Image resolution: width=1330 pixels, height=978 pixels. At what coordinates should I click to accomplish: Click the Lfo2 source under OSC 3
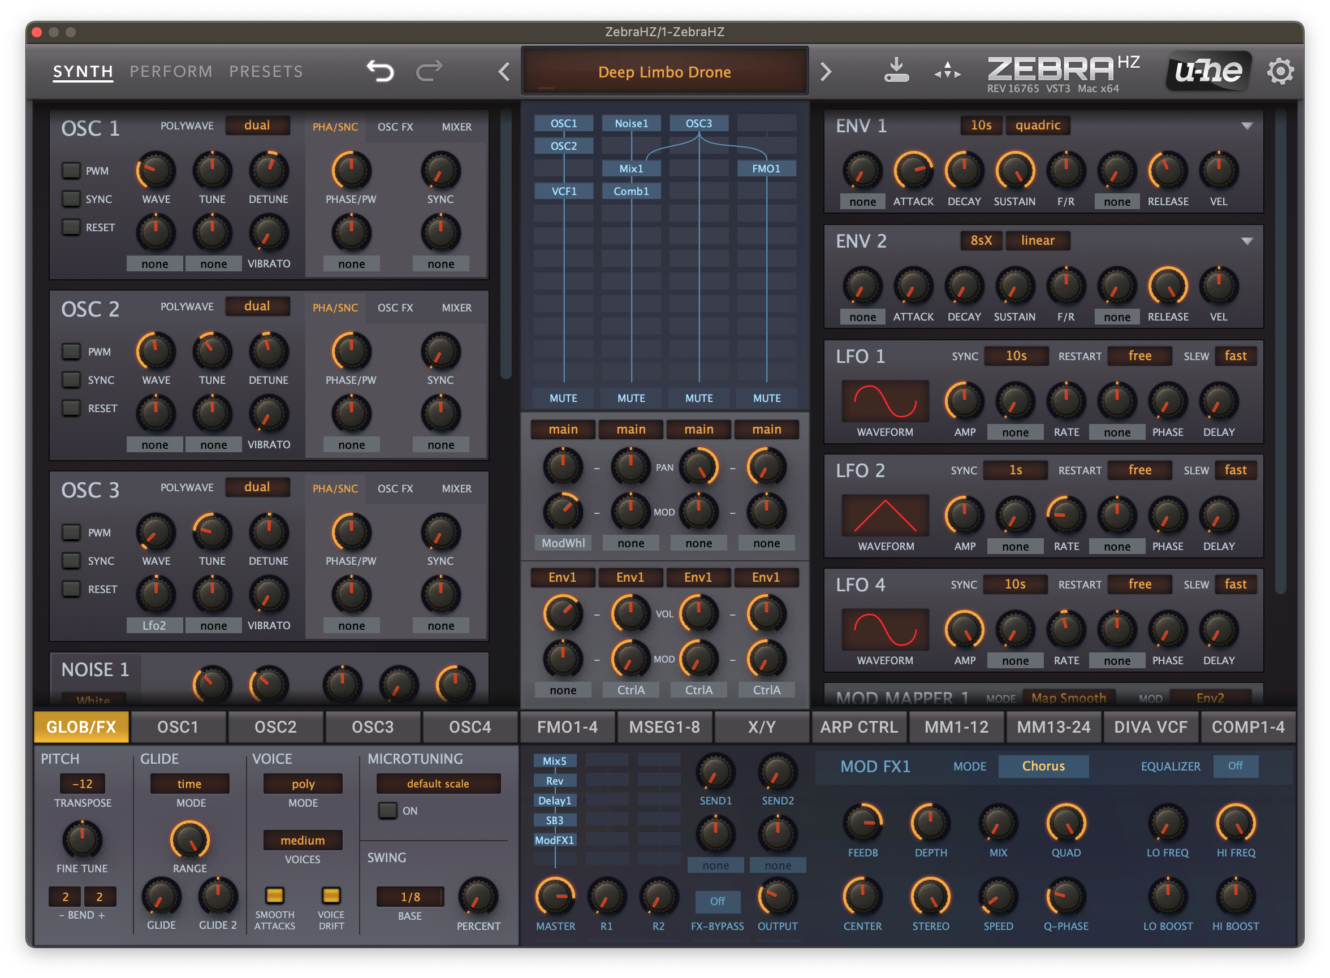(x=154, y=625)
